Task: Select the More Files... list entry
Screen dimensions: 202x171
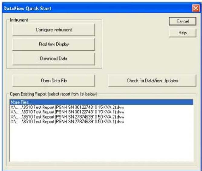Action: point(102,102)
